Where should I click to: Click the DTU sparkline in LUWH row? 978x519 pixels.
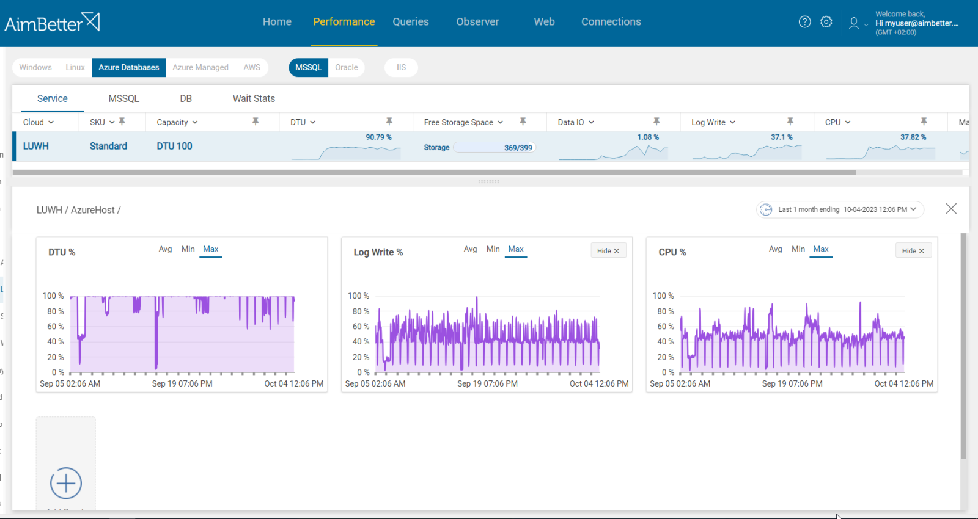(x=346, y=152)
